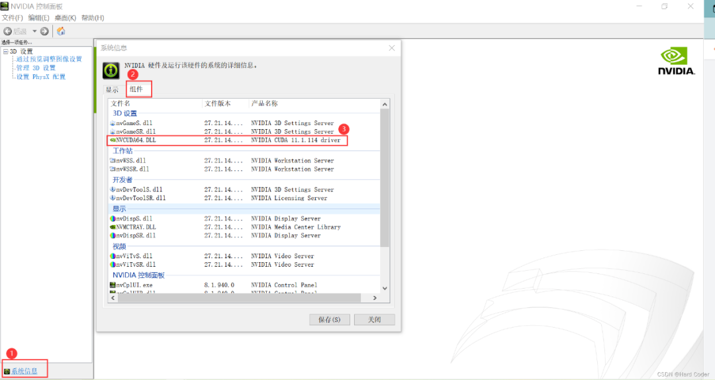This screenshot has height=380, width=715.
Task: Open 设置 PhysX 配置 in the task tree
Action: coord(40,77)
